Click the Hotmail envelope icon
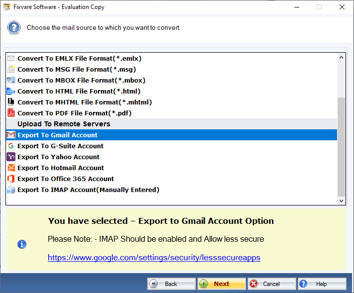 pyautogui.click(x=11, y=168)
